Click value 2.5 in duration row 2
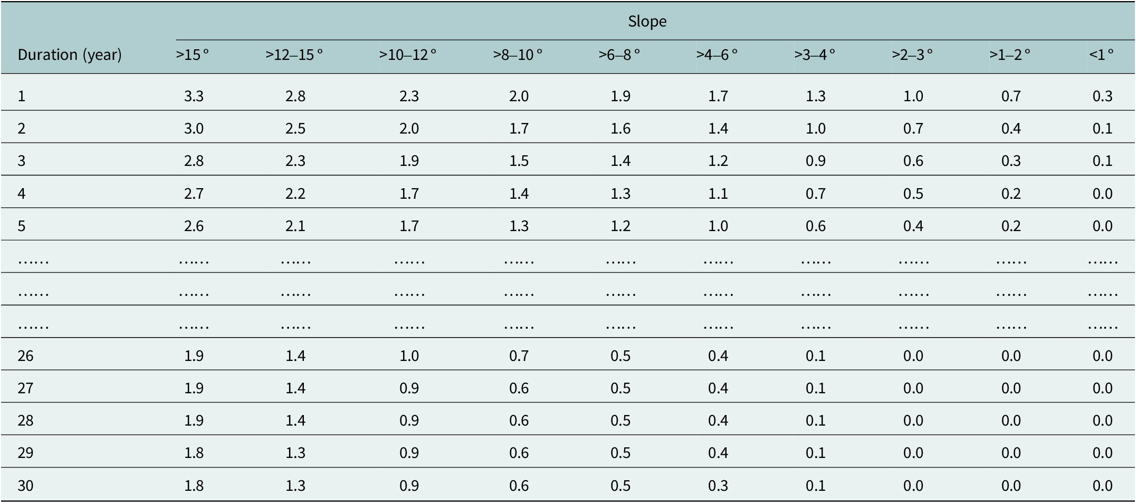This screenshot has width=1136, height=503. 295,128
